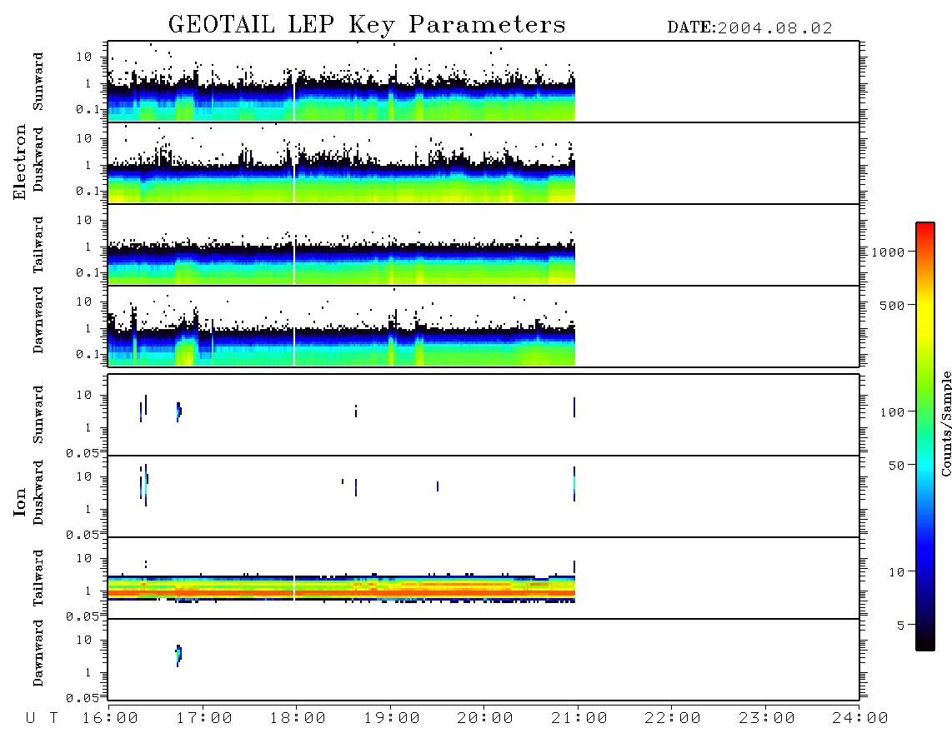This screenshot has height=733, width=952.
Task: Click the Electron Duskward spectrogram panel
Action: pyautogui.click(x=484, y=162)
